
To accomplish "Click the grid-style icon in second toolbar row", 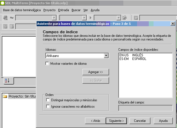I will point(12,26).
